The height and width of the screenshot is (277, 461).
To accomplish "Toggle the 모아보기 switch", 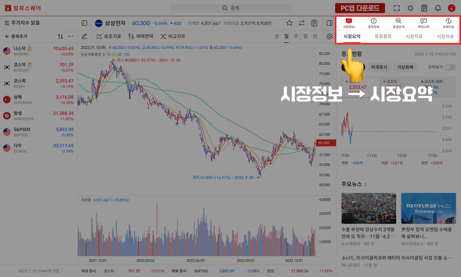I will tap(450, 67).
